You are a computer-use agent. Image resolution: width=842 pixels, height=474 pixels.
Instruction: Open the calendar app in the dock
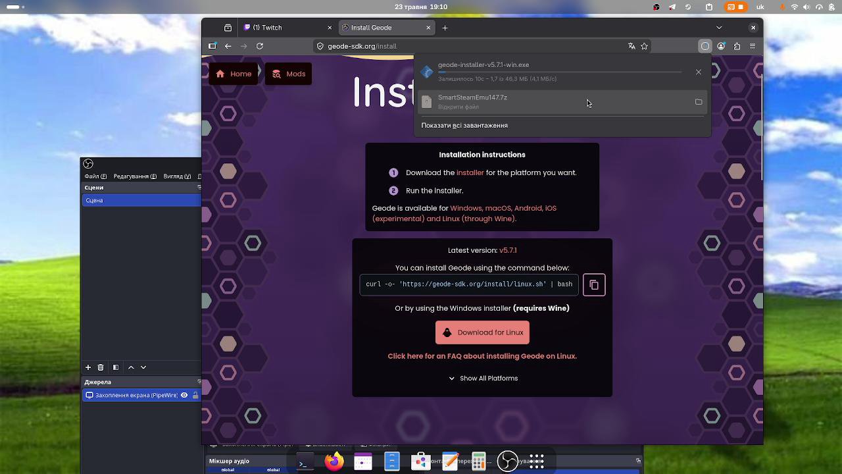coord(363,461)
